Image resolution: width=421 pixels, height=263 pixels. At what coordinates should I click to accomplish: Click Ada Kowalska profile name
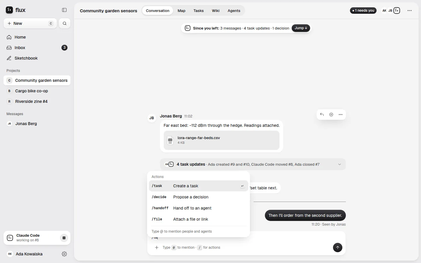coord(29,254)
